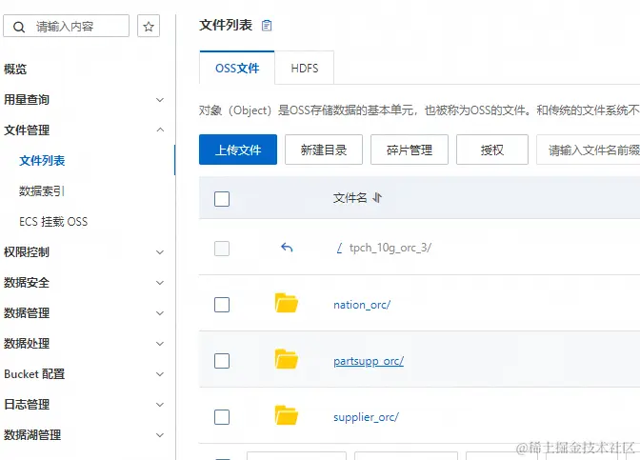Screen dimensions: 640x460
Task: Click the supplier_orc folder icon
Action: [286, 415]
